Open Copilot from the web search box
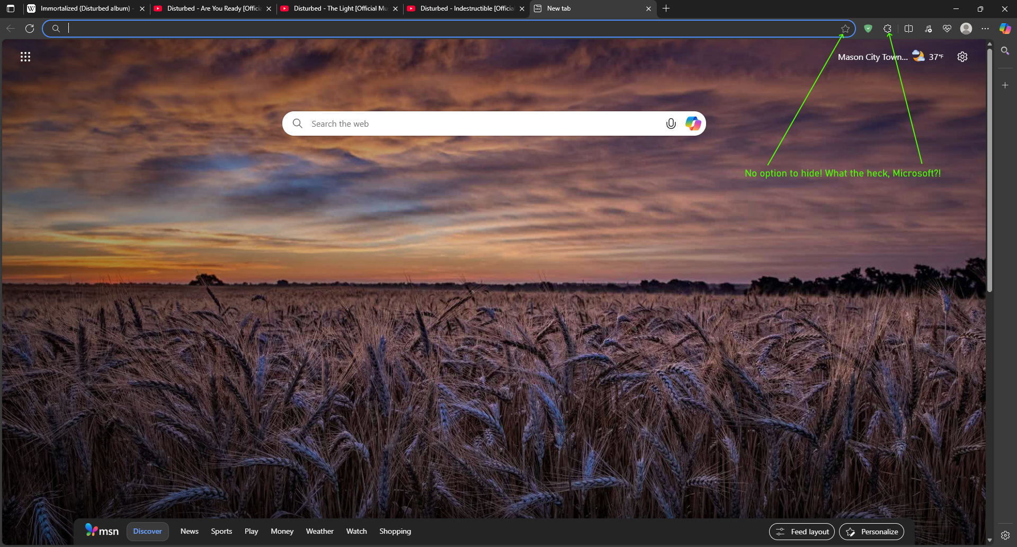This screenshot has height=547, width=1017. pos(693,123)
